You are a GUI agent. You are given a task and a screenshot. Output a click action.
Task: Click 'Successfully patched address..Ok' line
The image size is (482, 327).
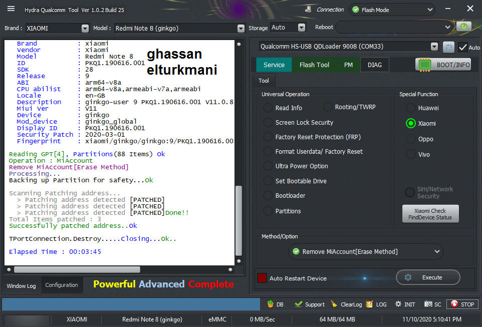[x=73, y=225]
